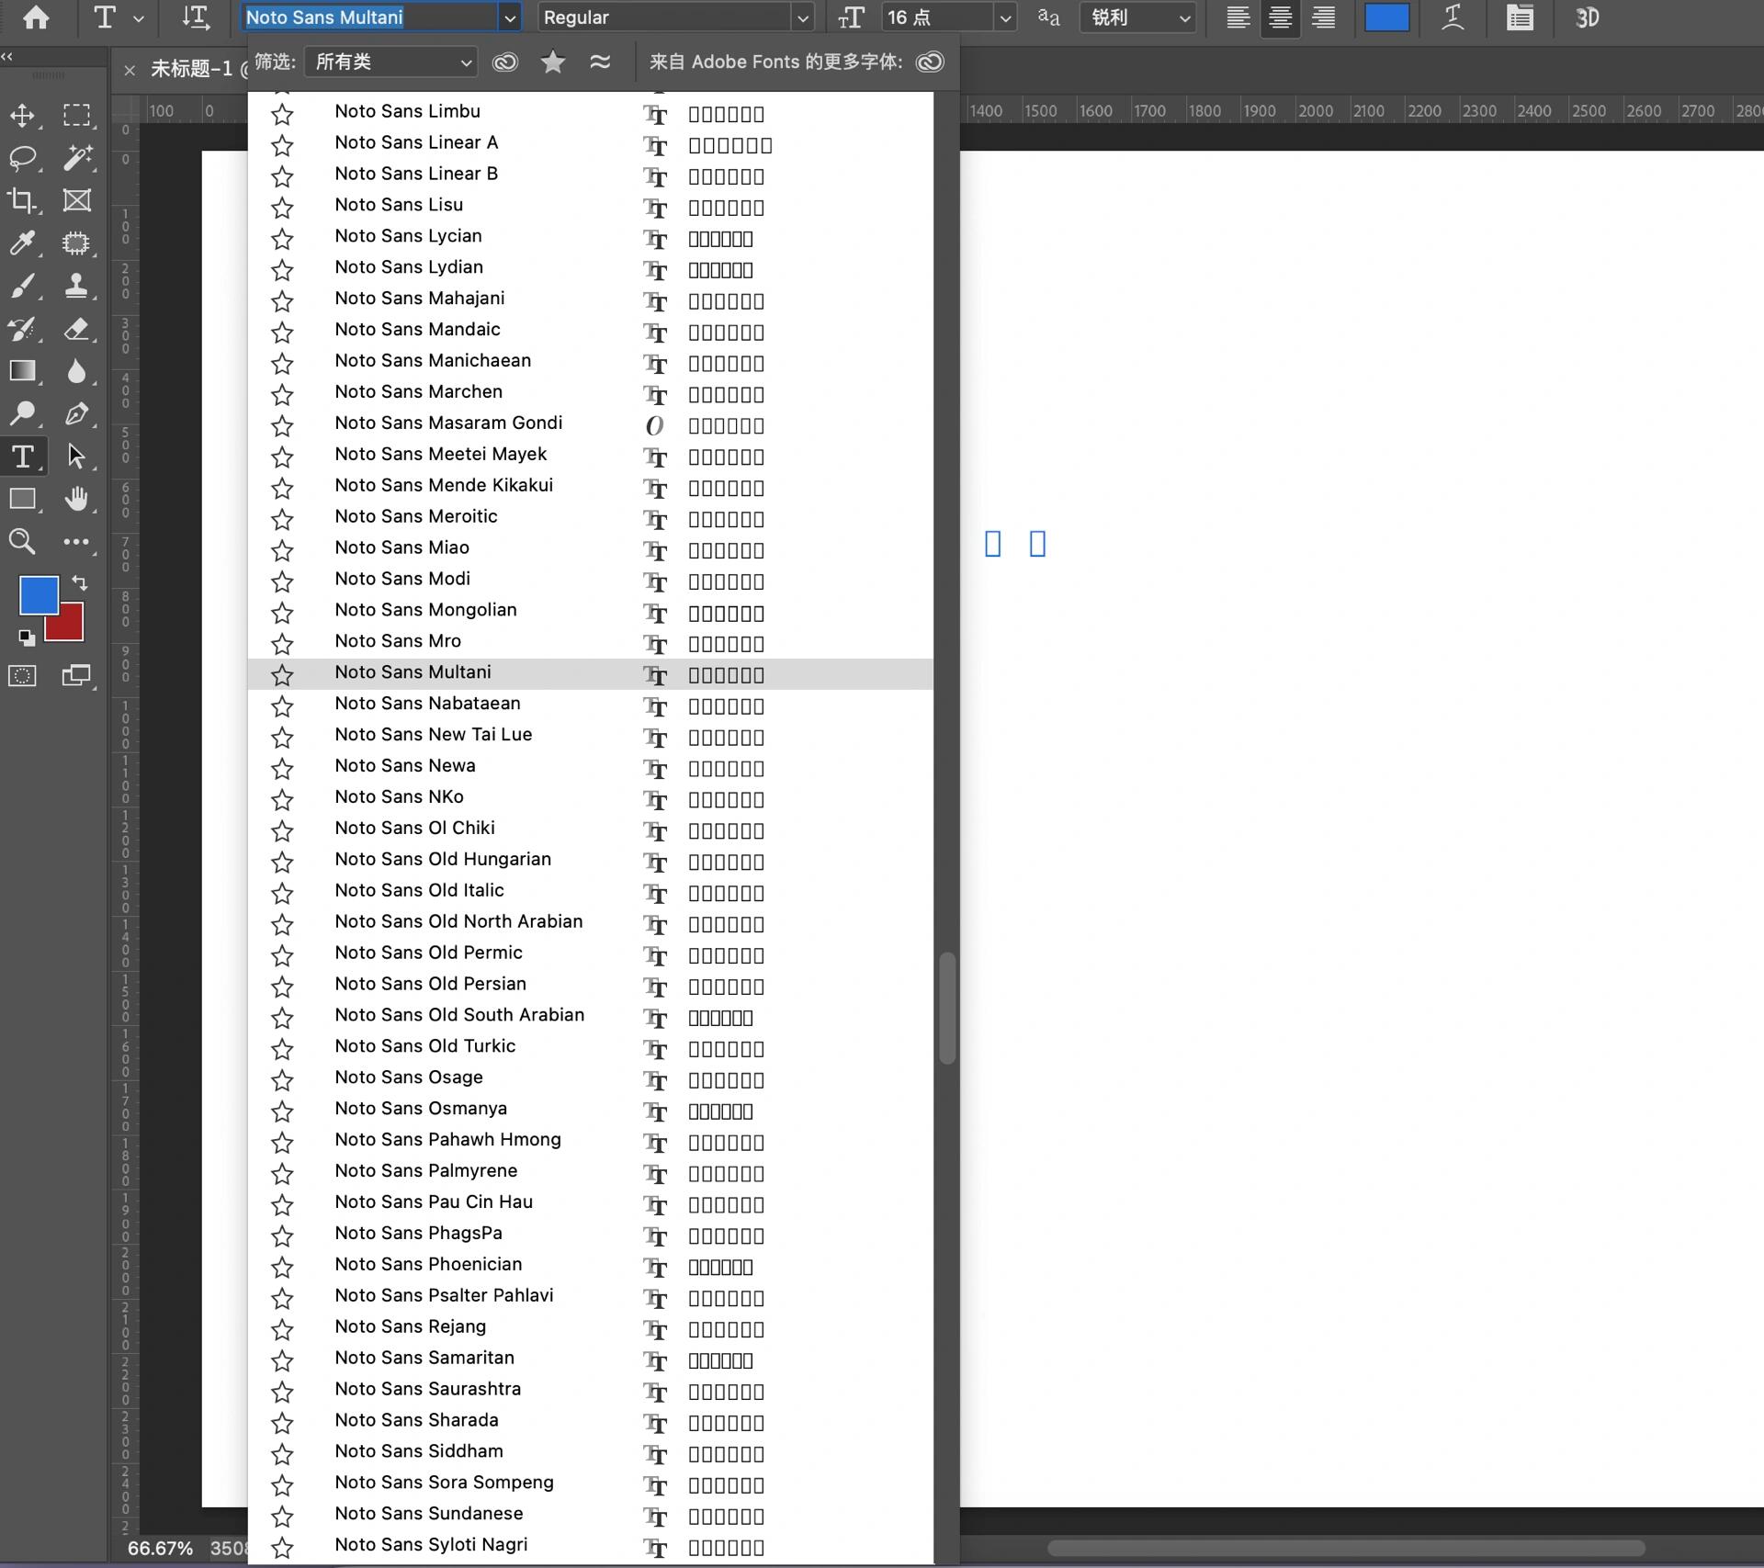Select the Zoom tool
Screen dimensions: 1764x1568
22,541
